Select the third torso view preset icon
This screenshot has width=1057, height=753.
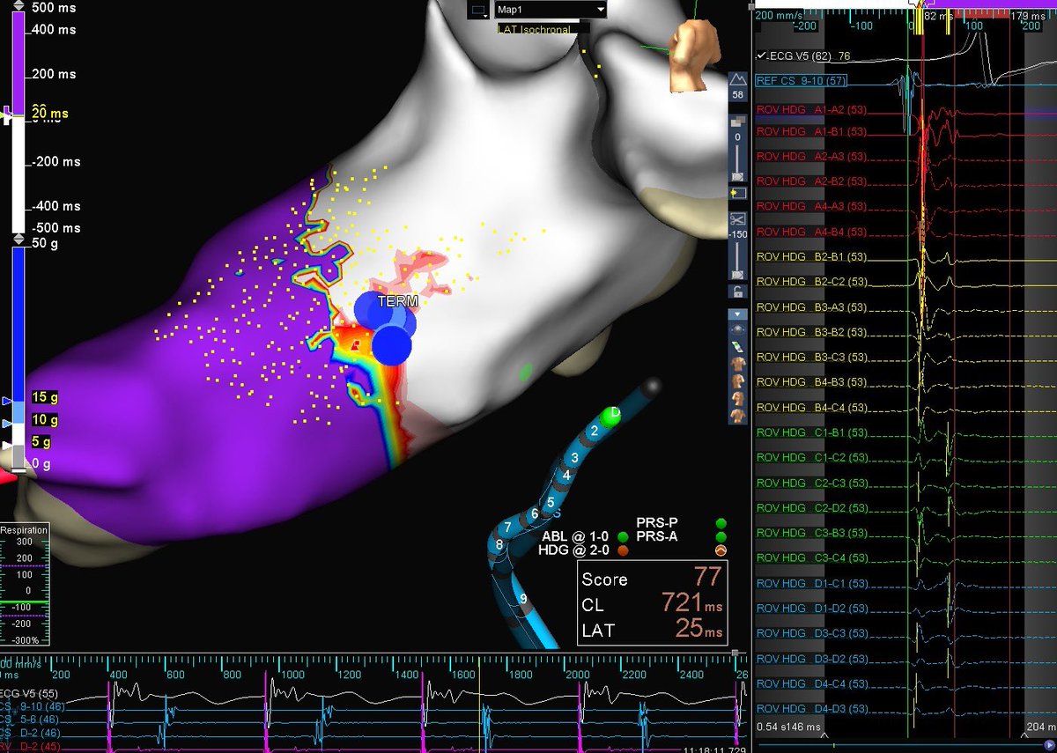click(738, 399)
